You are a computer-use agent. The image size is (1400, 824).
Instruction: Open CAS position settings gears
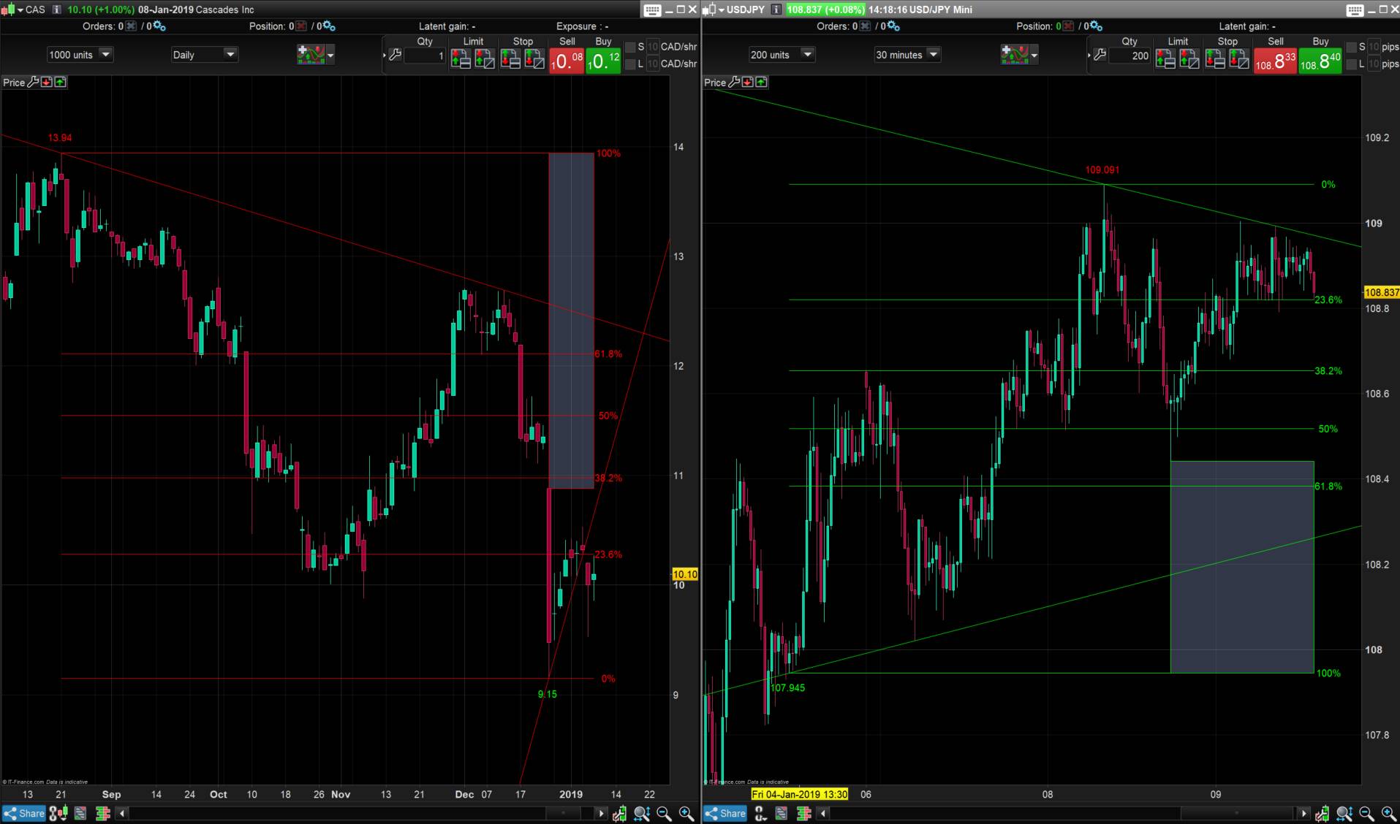tap(328, 26)
